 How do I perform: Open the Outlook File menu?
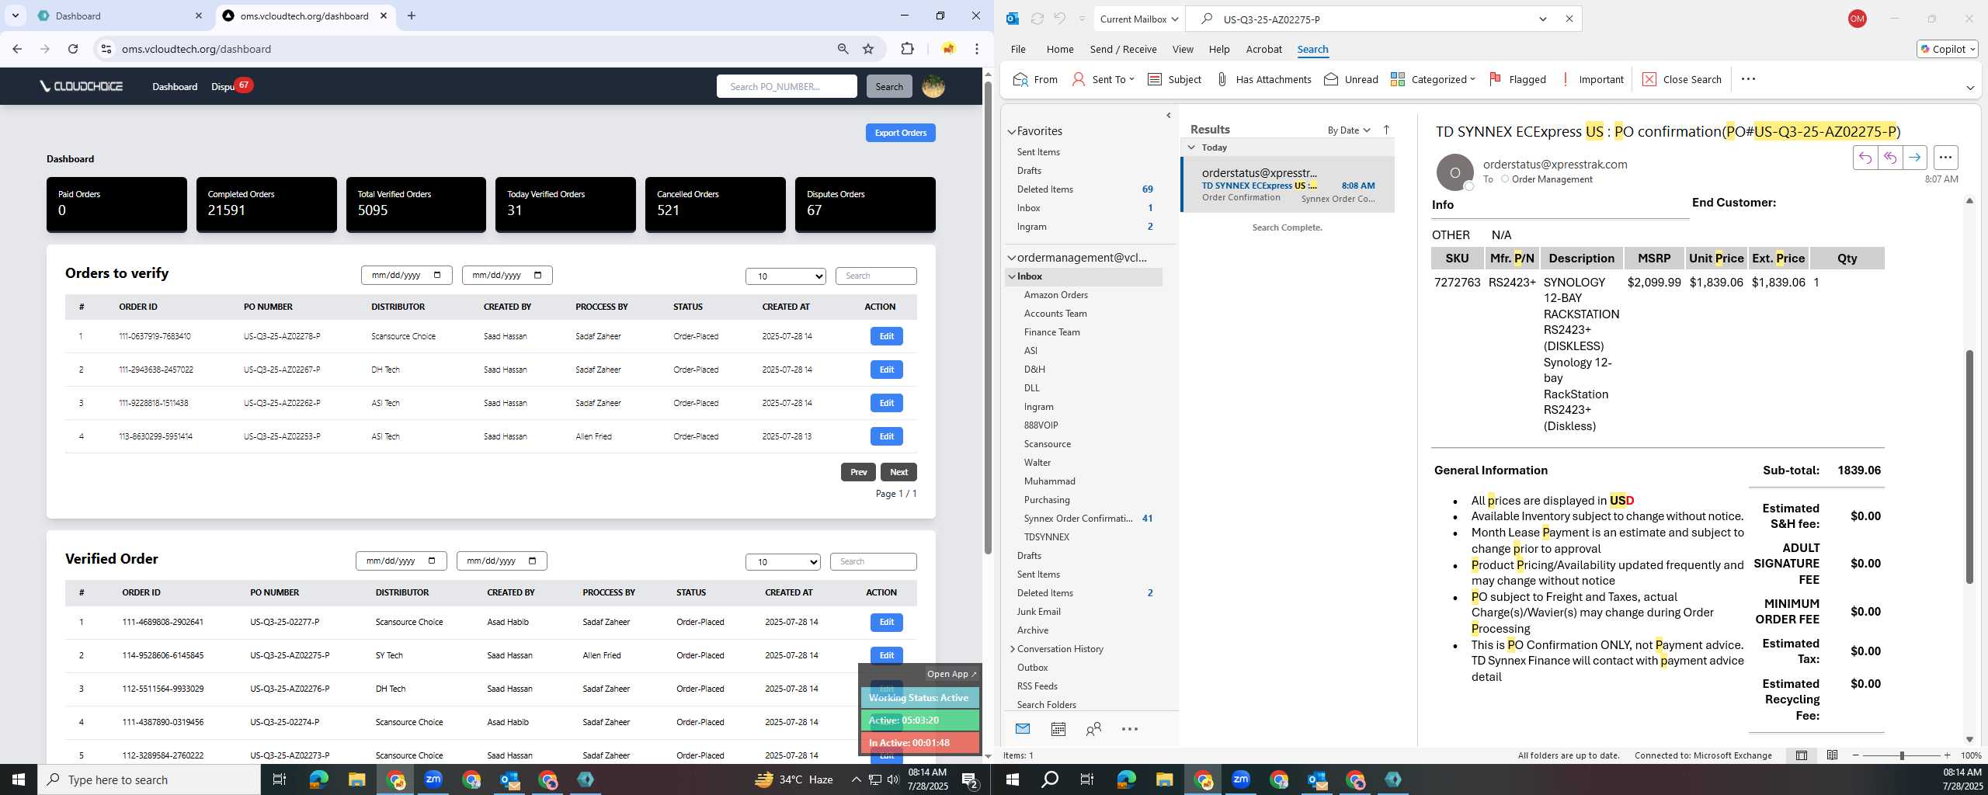click(x=1017, y=49)
